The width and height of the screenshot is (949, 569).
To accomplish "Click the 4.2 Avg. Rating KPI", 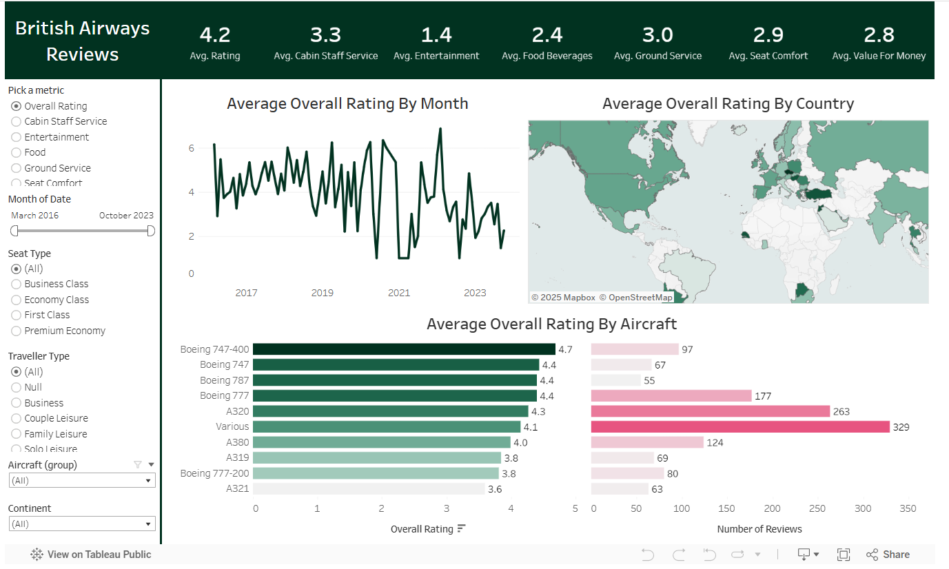I will click(215, 43).
